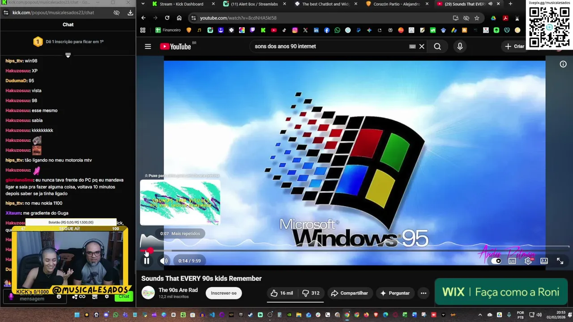Click YouTube search field with query text
This screenshot has width=573, height=322.
329,46
